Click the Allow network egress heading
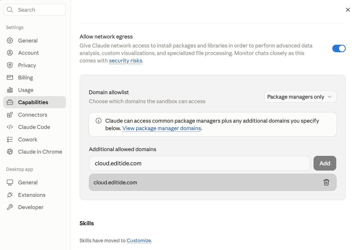 (x=106, y=37)
